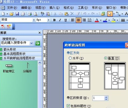The image size is (128, 108).
Task: Select the Connector tool
Action: point(118,14)
